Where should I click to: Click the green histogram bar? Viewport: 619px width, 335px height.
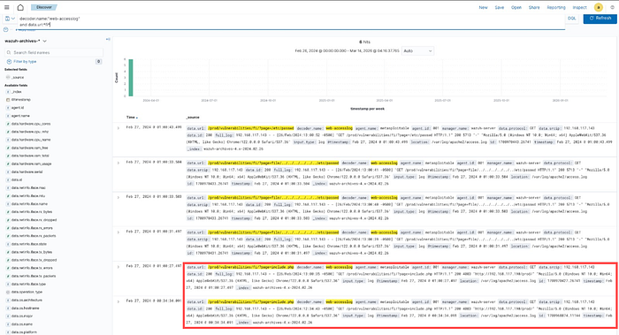(x=131, y=78)
